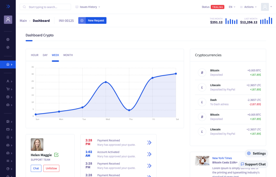Click the red -2187.89$ Dash amount
The width and height of the screenshot is (276, 177).
(x=255, y=104)
